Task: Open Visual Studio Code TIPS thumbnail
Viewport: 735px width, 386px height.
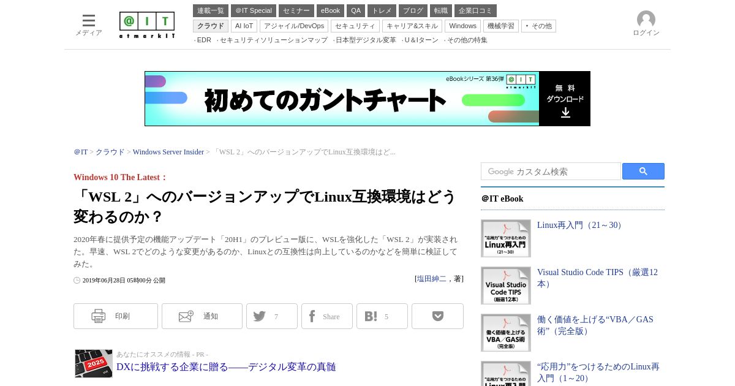Action: point(506,286)
